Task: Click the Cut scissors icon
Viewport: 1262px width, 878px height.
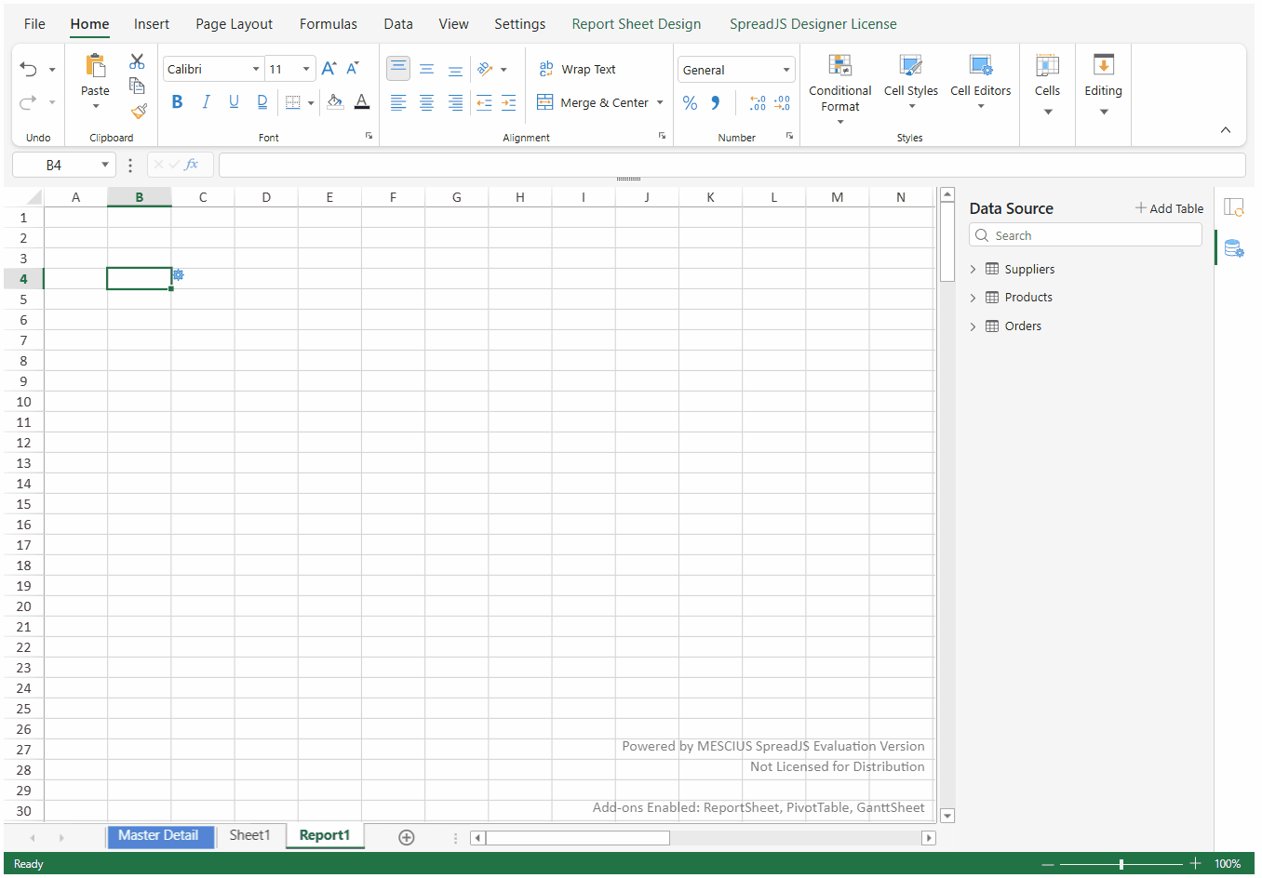Action: click(137, 61)
